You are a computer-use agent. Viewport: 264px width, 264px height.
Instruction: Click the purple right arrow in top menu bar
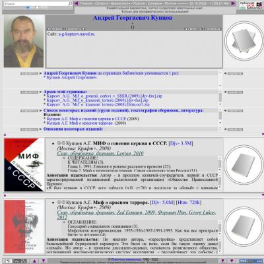click(233, 3)
